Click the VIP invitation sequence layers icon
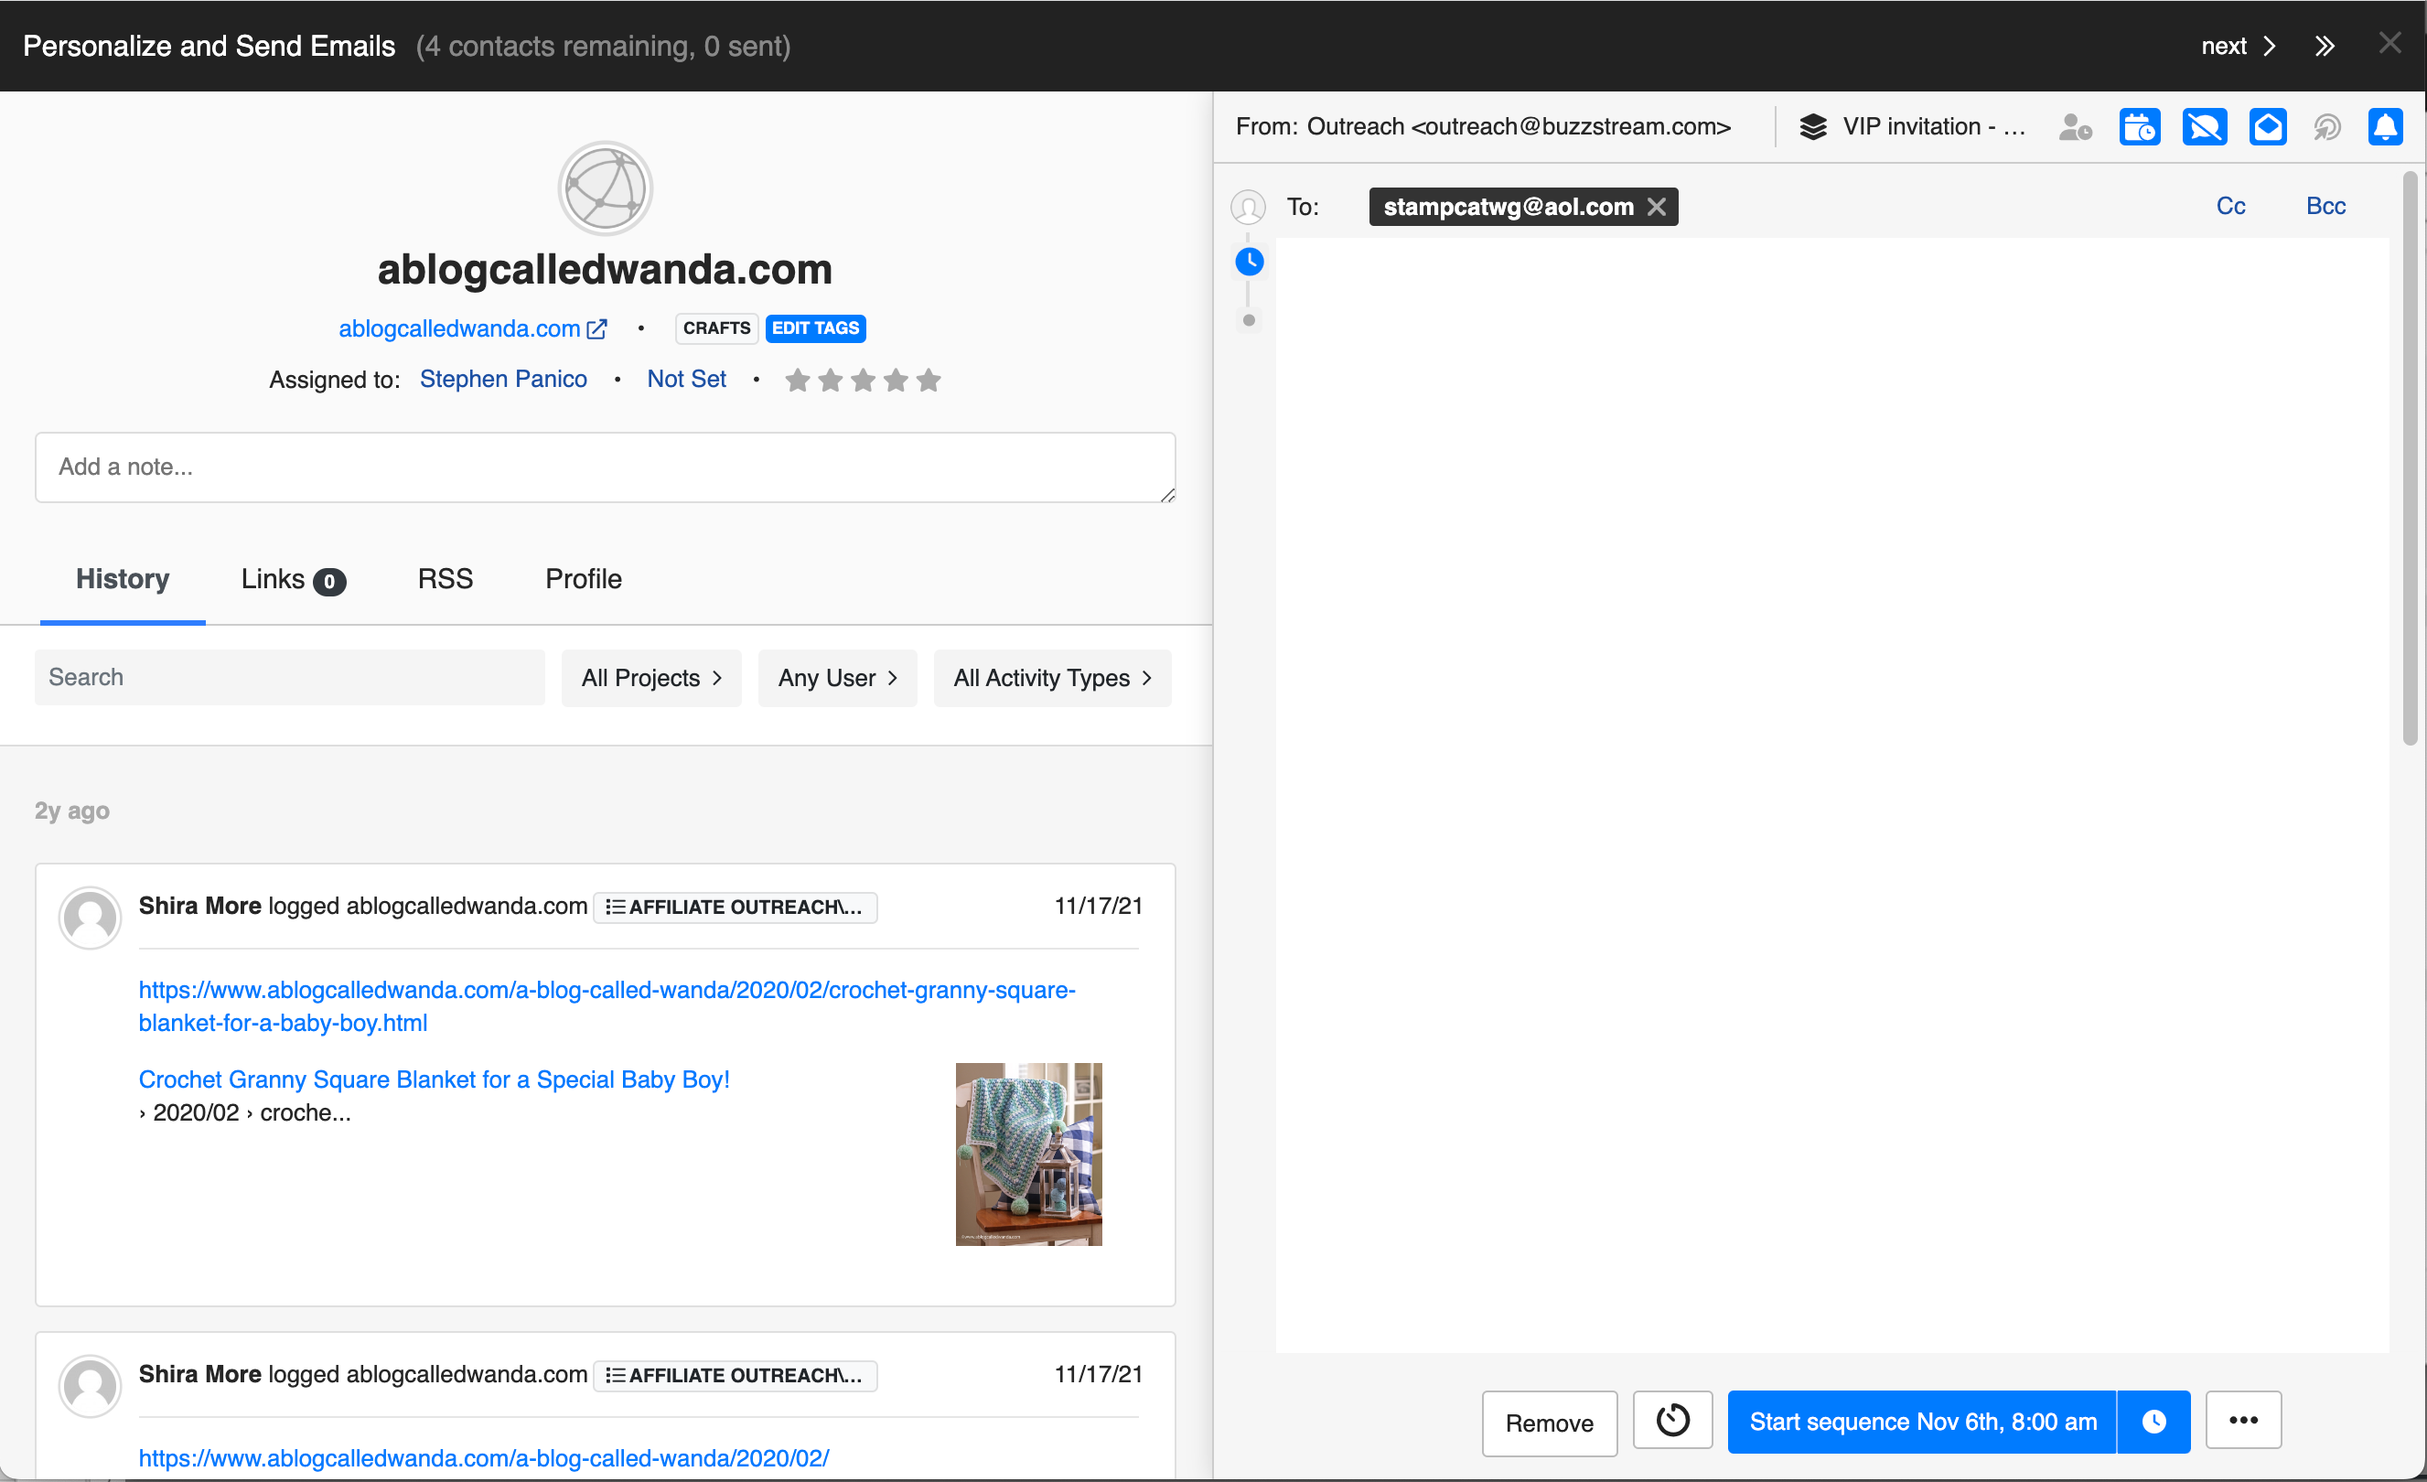Screen dimensions: 2427x1482 pyautogui.click(x=1812, y=127)
